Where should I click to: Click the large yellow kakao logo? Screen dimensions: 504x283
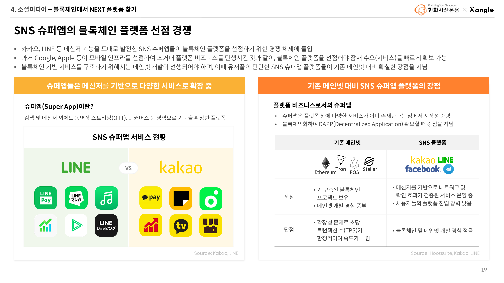point(181,167)
